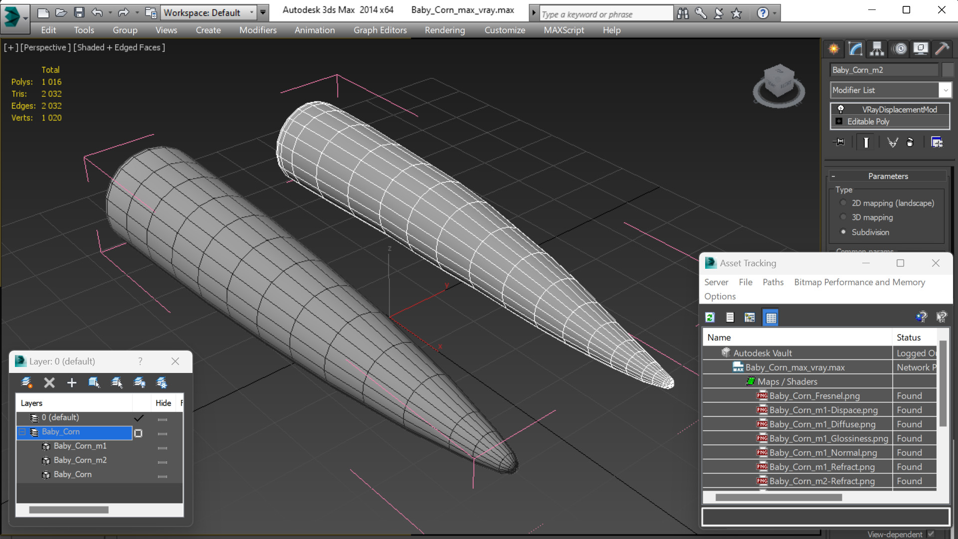Open Bitmap Performance and Memory menu

(859, 282)
